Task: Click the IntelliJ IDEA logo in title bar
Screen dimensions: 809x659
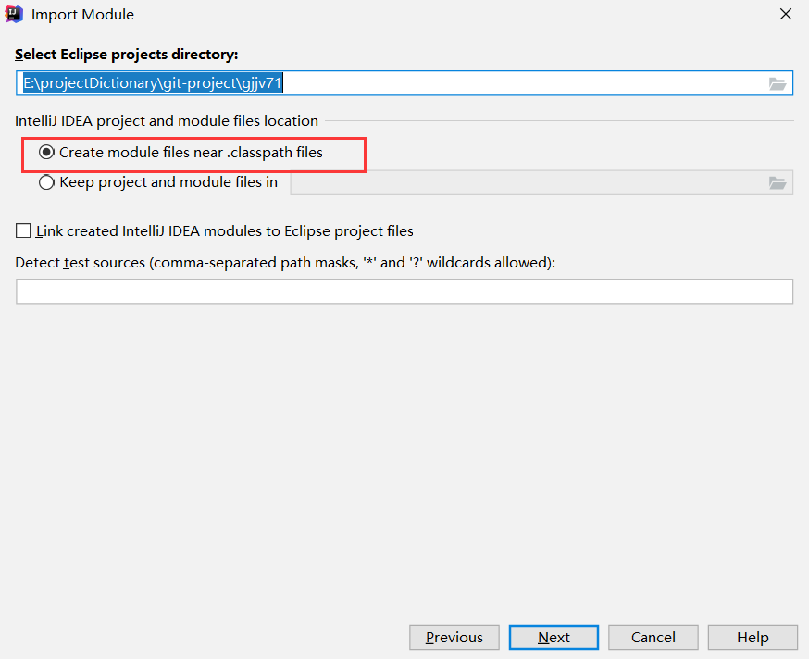Action: point(14,14)
